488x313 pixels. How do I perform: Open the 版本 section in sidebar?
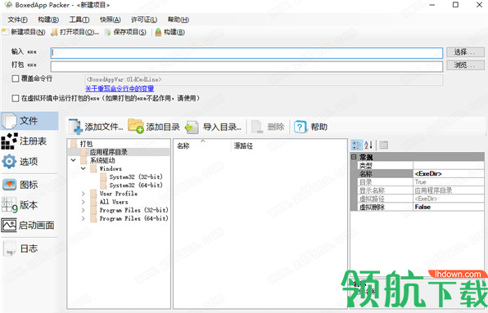[29, 205]
